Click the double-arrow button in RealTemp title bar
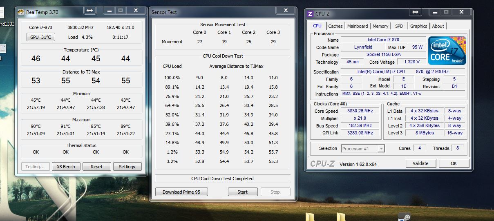 tap(90, 10)
